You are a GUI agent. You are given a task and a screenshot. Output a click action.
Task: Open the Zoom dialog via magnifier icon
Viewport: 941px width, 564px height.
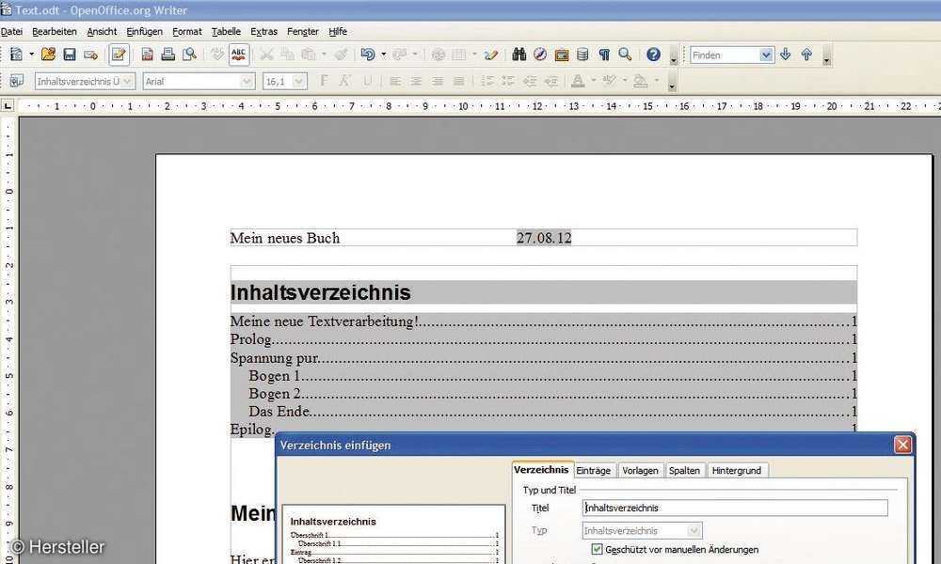tap(624, 55)
